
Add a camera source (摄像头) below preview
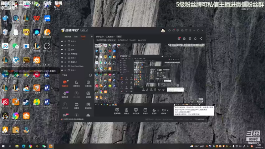pos(127,111)
